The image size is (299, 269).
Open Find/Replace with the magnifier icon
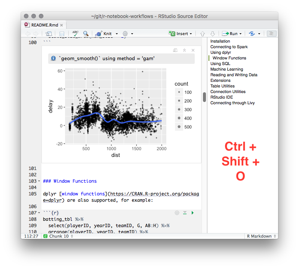[86, 34]
